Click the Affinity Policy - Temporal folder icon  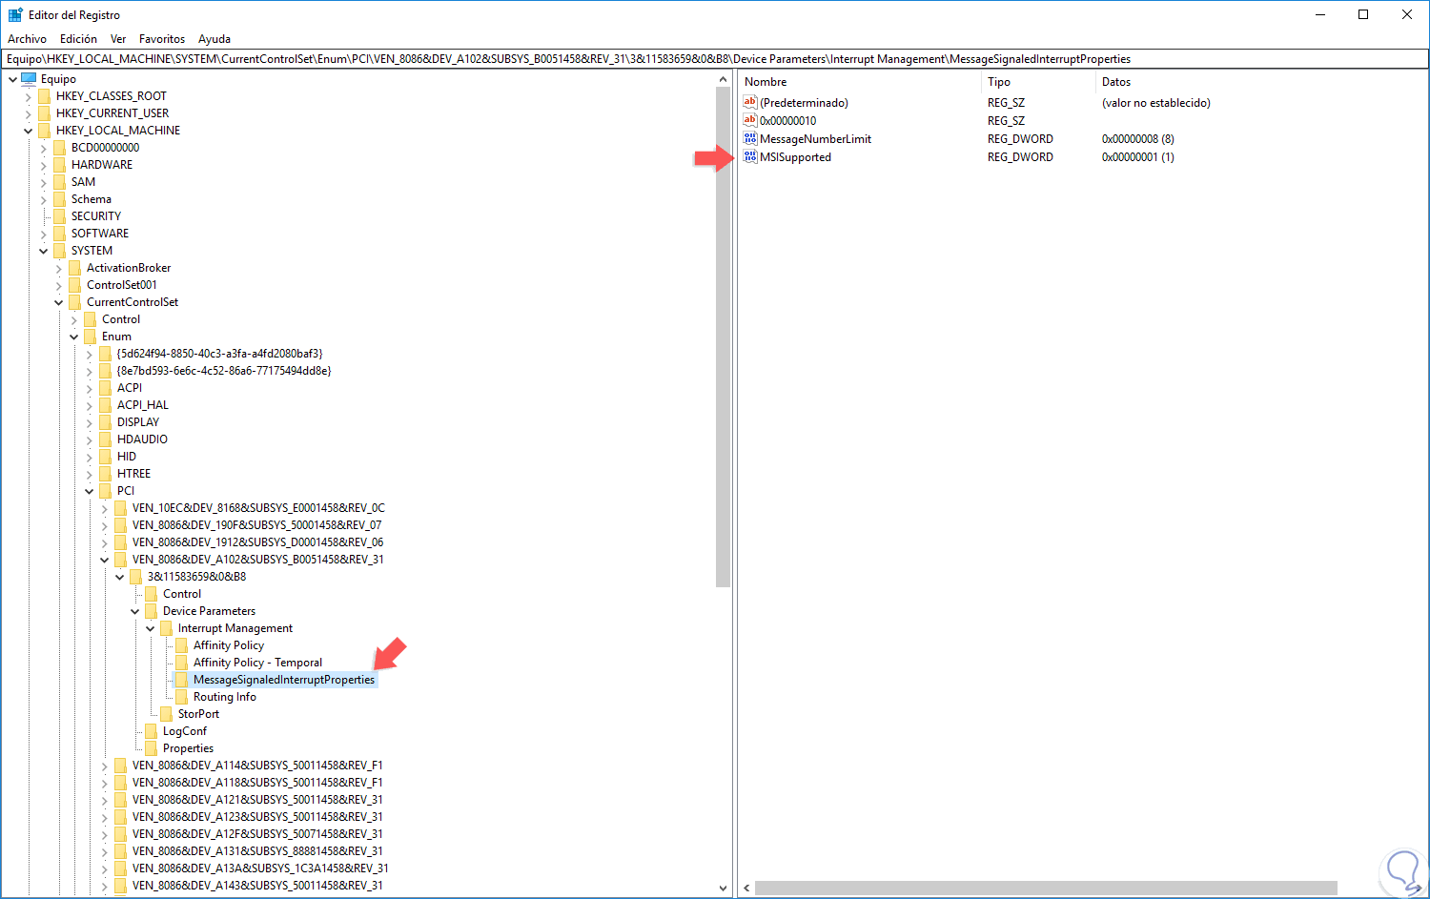tap(182, 663)
